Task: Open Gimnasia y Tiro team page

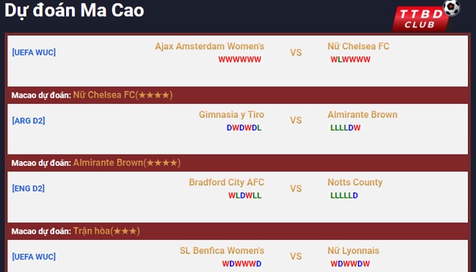Action: click(231, 114)
